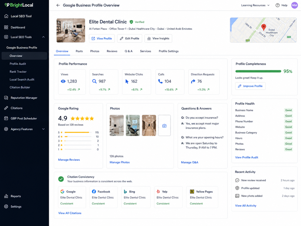Click the View Profile button
301x226 pixels.
pyautogui.click(x=102, y=39)
